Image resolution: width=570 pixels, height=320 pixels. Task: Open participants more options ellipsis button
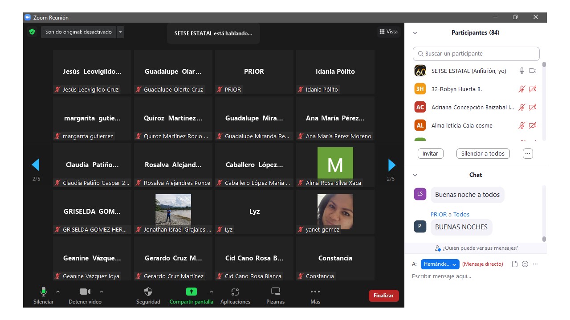coord(528,154)
